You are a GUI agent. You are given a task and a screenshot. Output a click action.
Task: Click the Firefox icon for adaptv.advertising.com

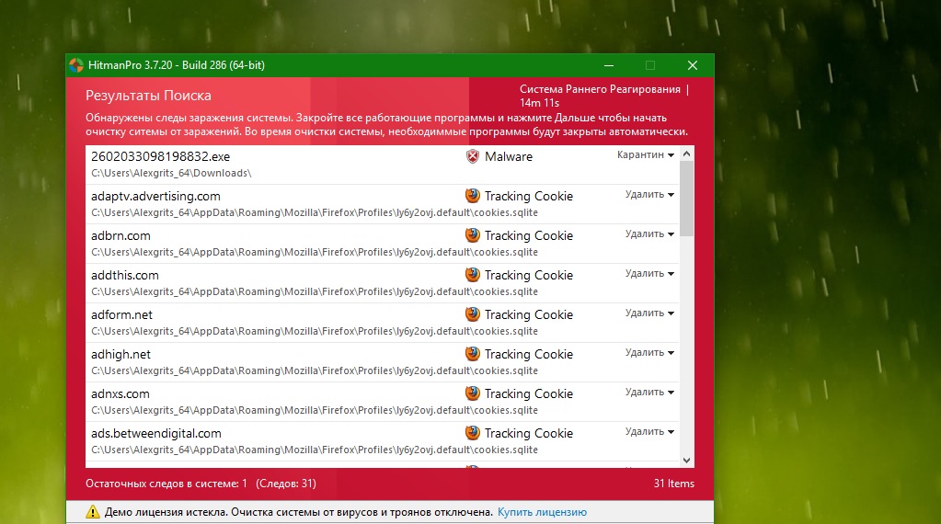[473, 196]
